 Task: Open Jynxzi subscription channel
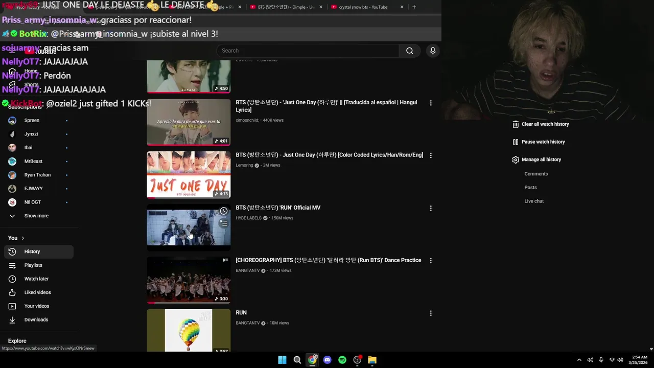(39, 134)
